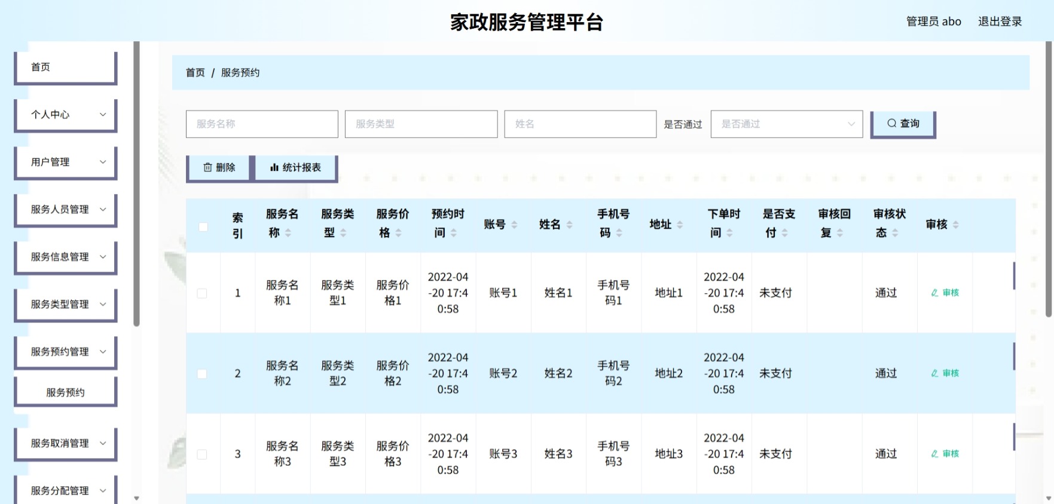The width and height of the screenshot is (1054, 504).
Task: Click the sidebar vertical scrollbar
Action: coord(136,184)
